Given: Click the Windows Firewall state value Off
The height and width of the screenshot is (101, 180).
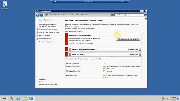Looking at the screenshot, I should pyautogui.click(x=104, y=63).
